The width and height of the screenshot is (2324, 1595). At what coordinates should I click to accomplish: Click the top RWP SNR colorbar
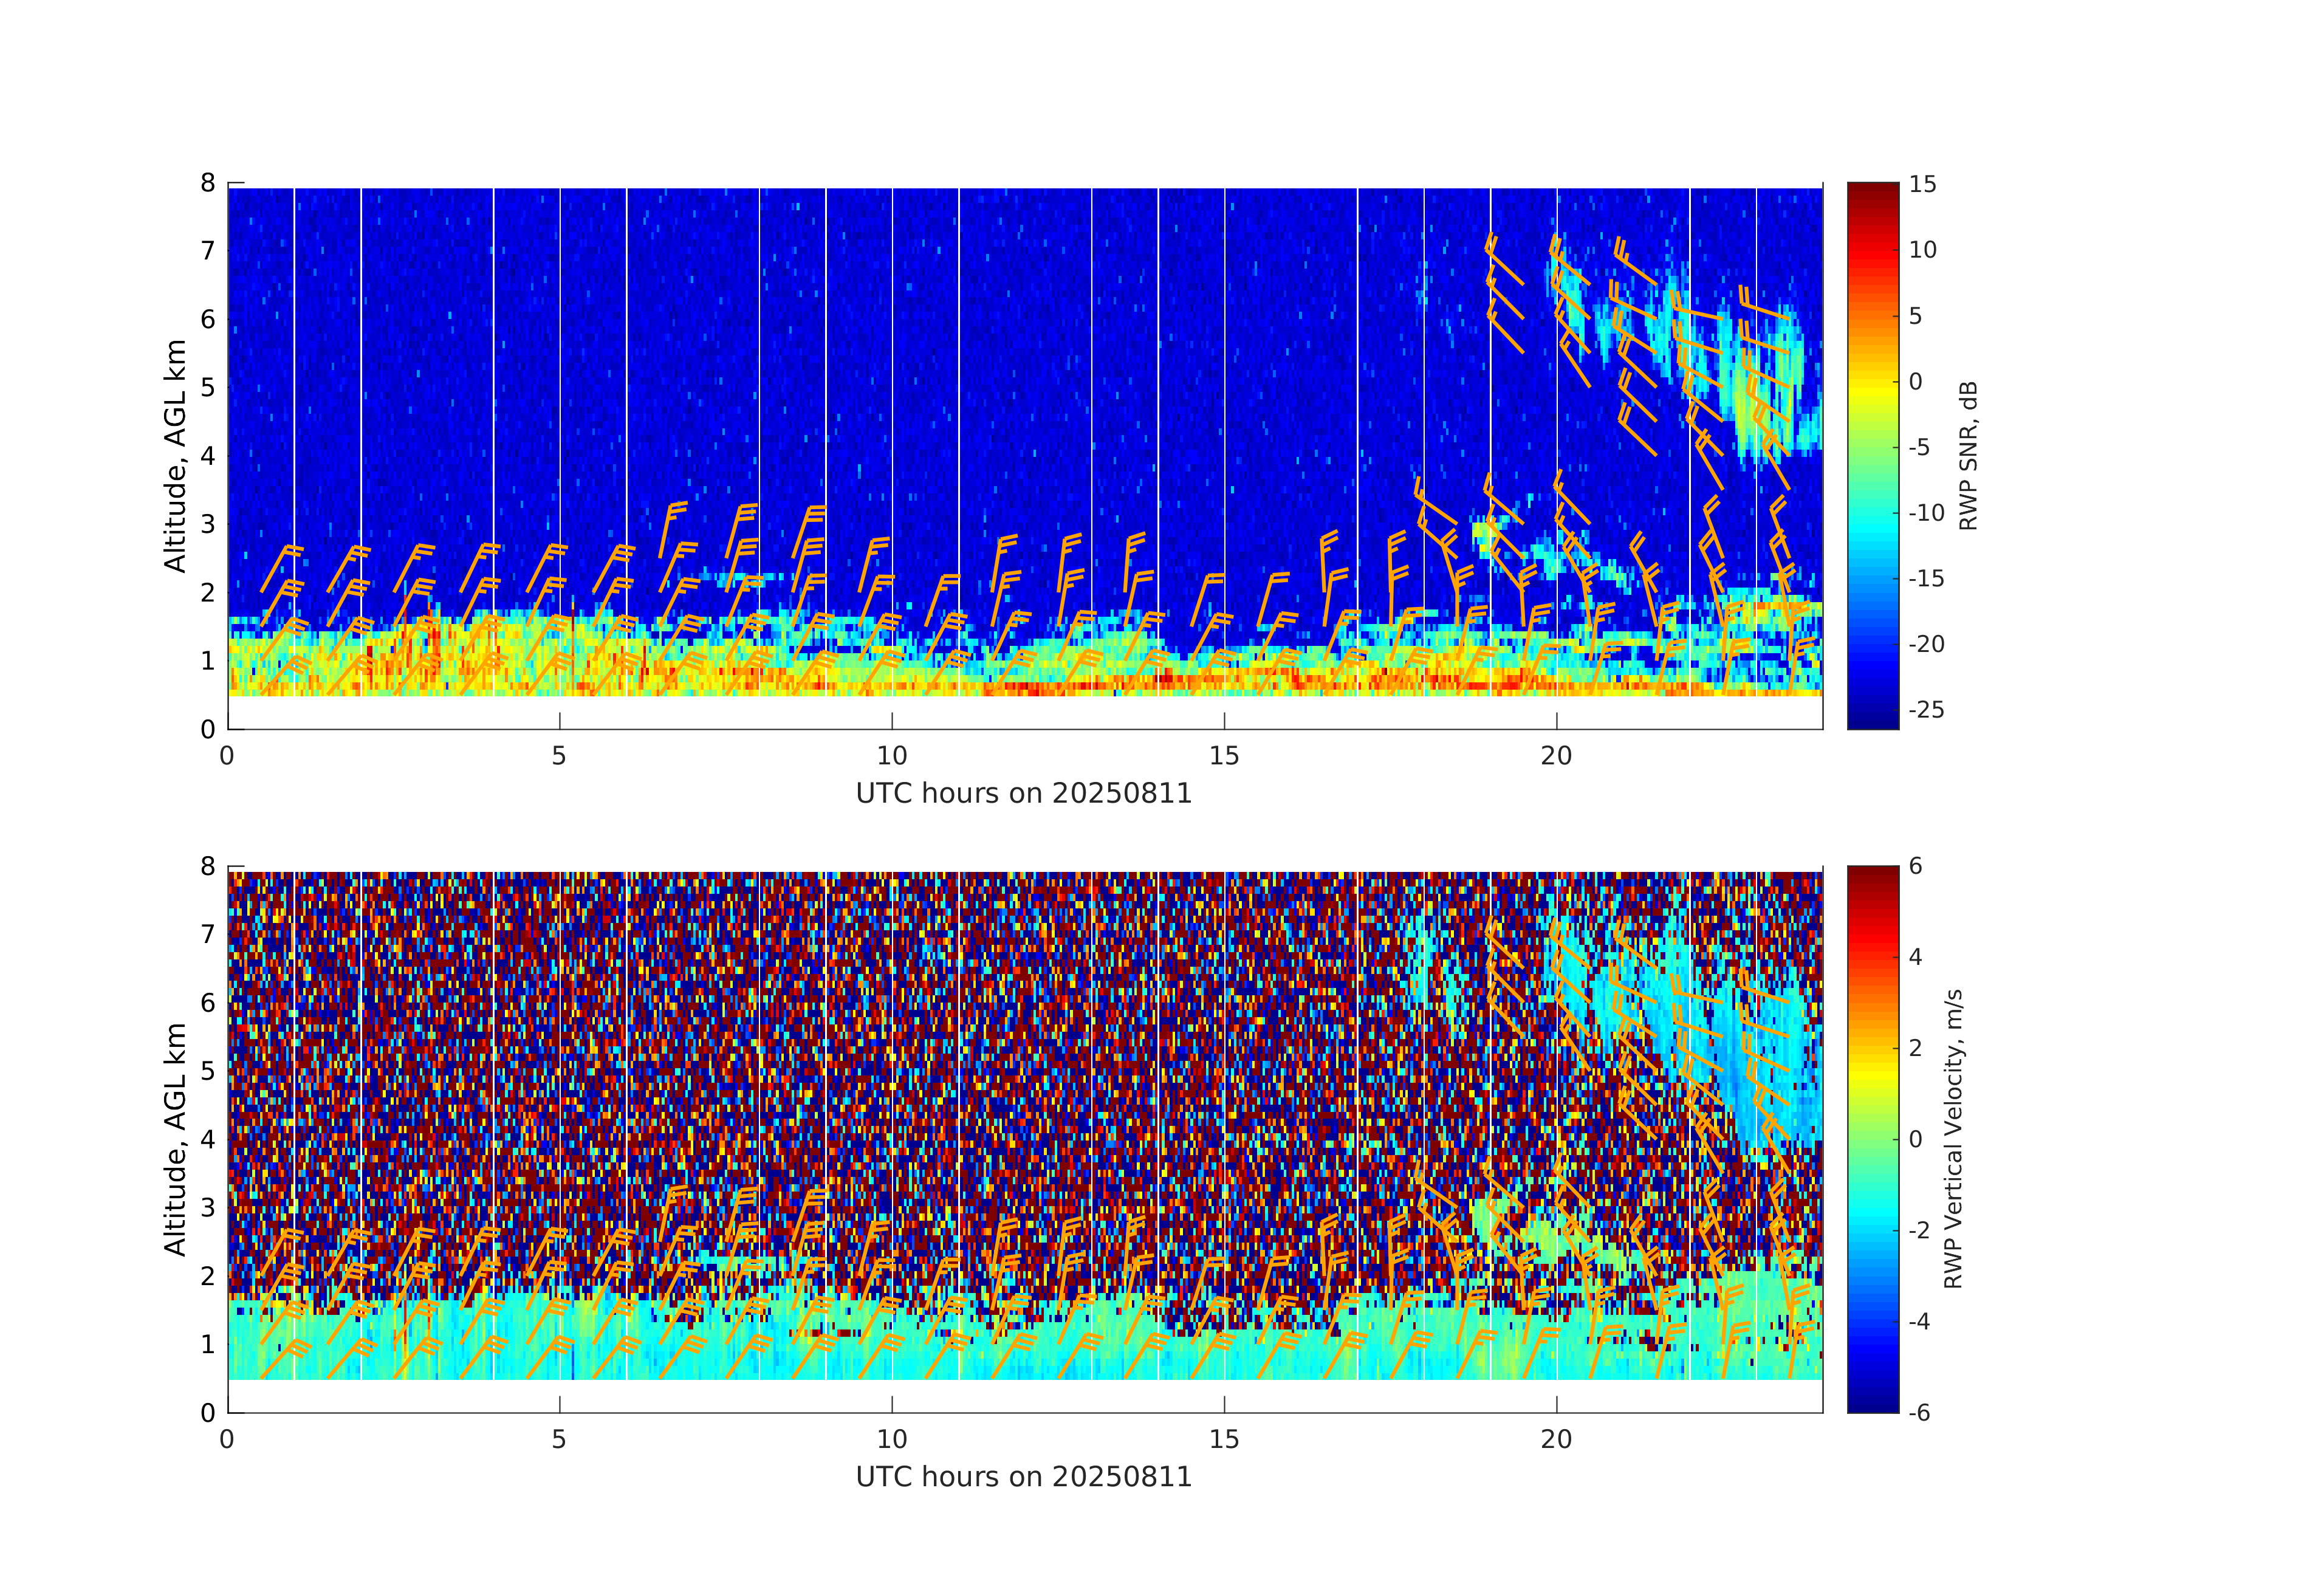pos(1872,455)
